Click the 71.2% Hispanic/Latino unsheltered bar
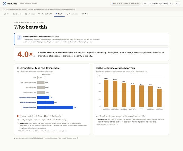 133,96
